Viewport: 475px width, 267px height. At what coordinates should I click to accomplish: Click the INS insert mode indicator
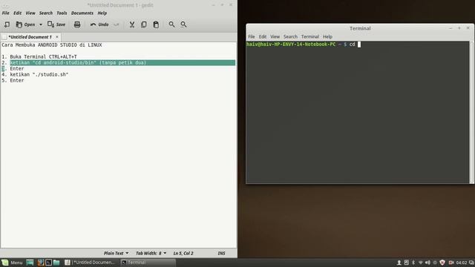click(221, 253)
